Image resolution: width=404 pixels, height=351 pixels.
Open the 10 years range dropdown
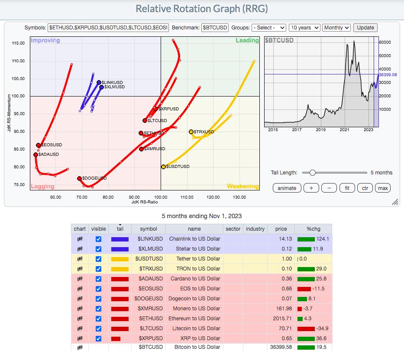click(304, 28)
